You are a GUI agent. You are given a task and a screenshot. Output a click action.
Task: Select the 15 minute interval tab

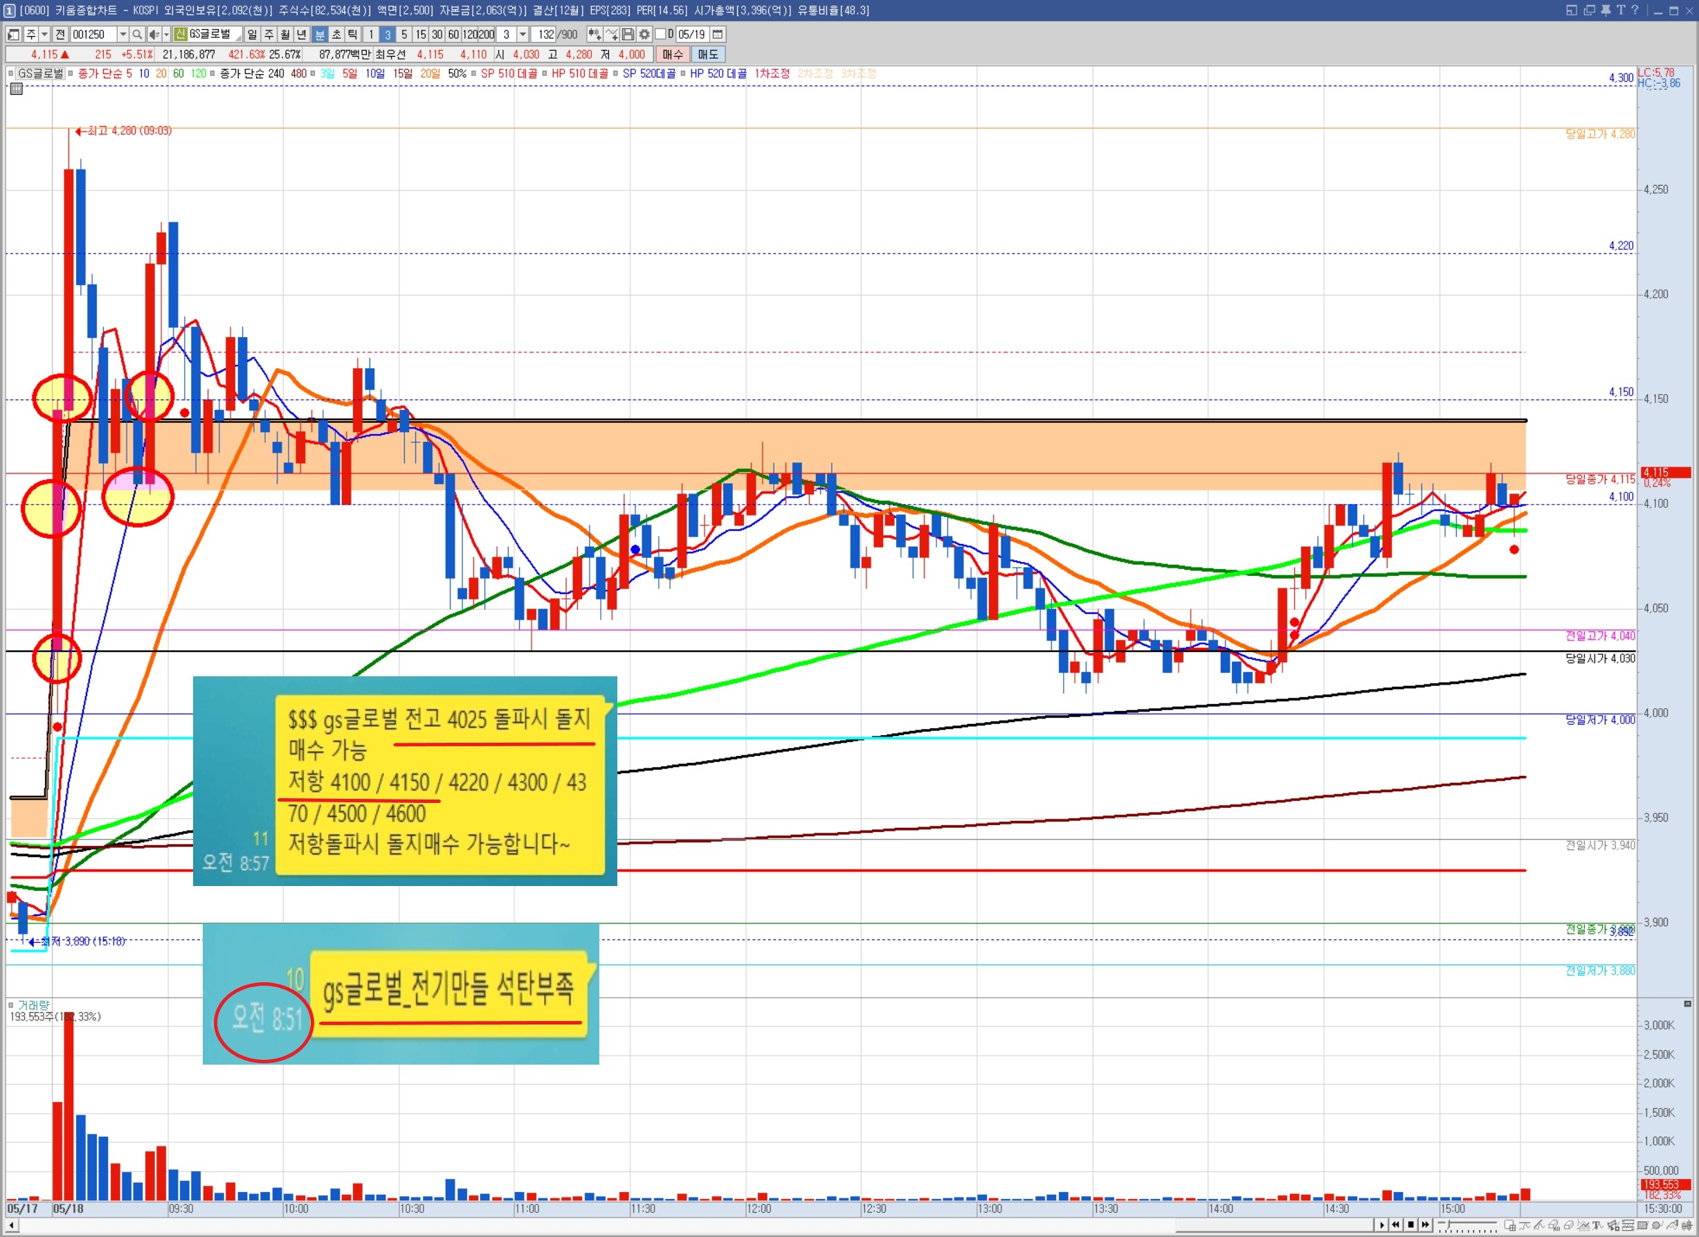pyautogui.click(x=420, y=35)
